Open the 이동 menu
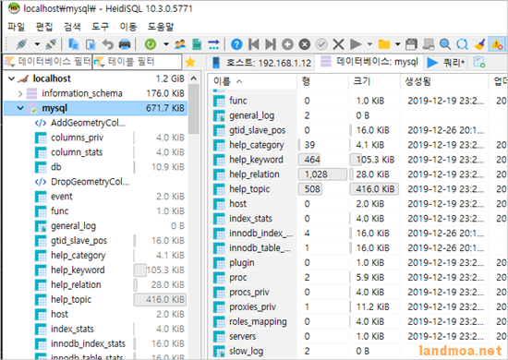The image size is (508, 360). [x=128, y=27]
